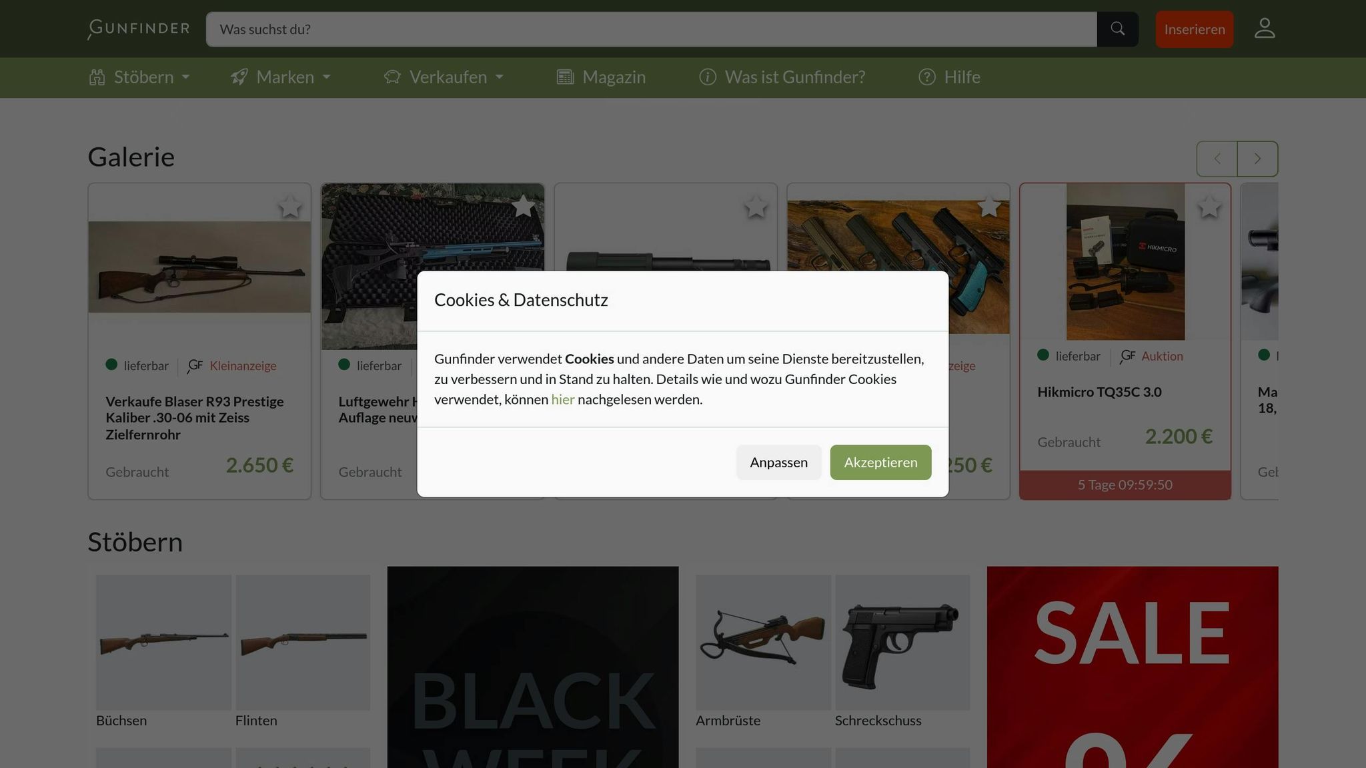Viewport: 1366px width, 768px height.
Task: Click the Verkaufen pig icon
Action: pos(392,77)
